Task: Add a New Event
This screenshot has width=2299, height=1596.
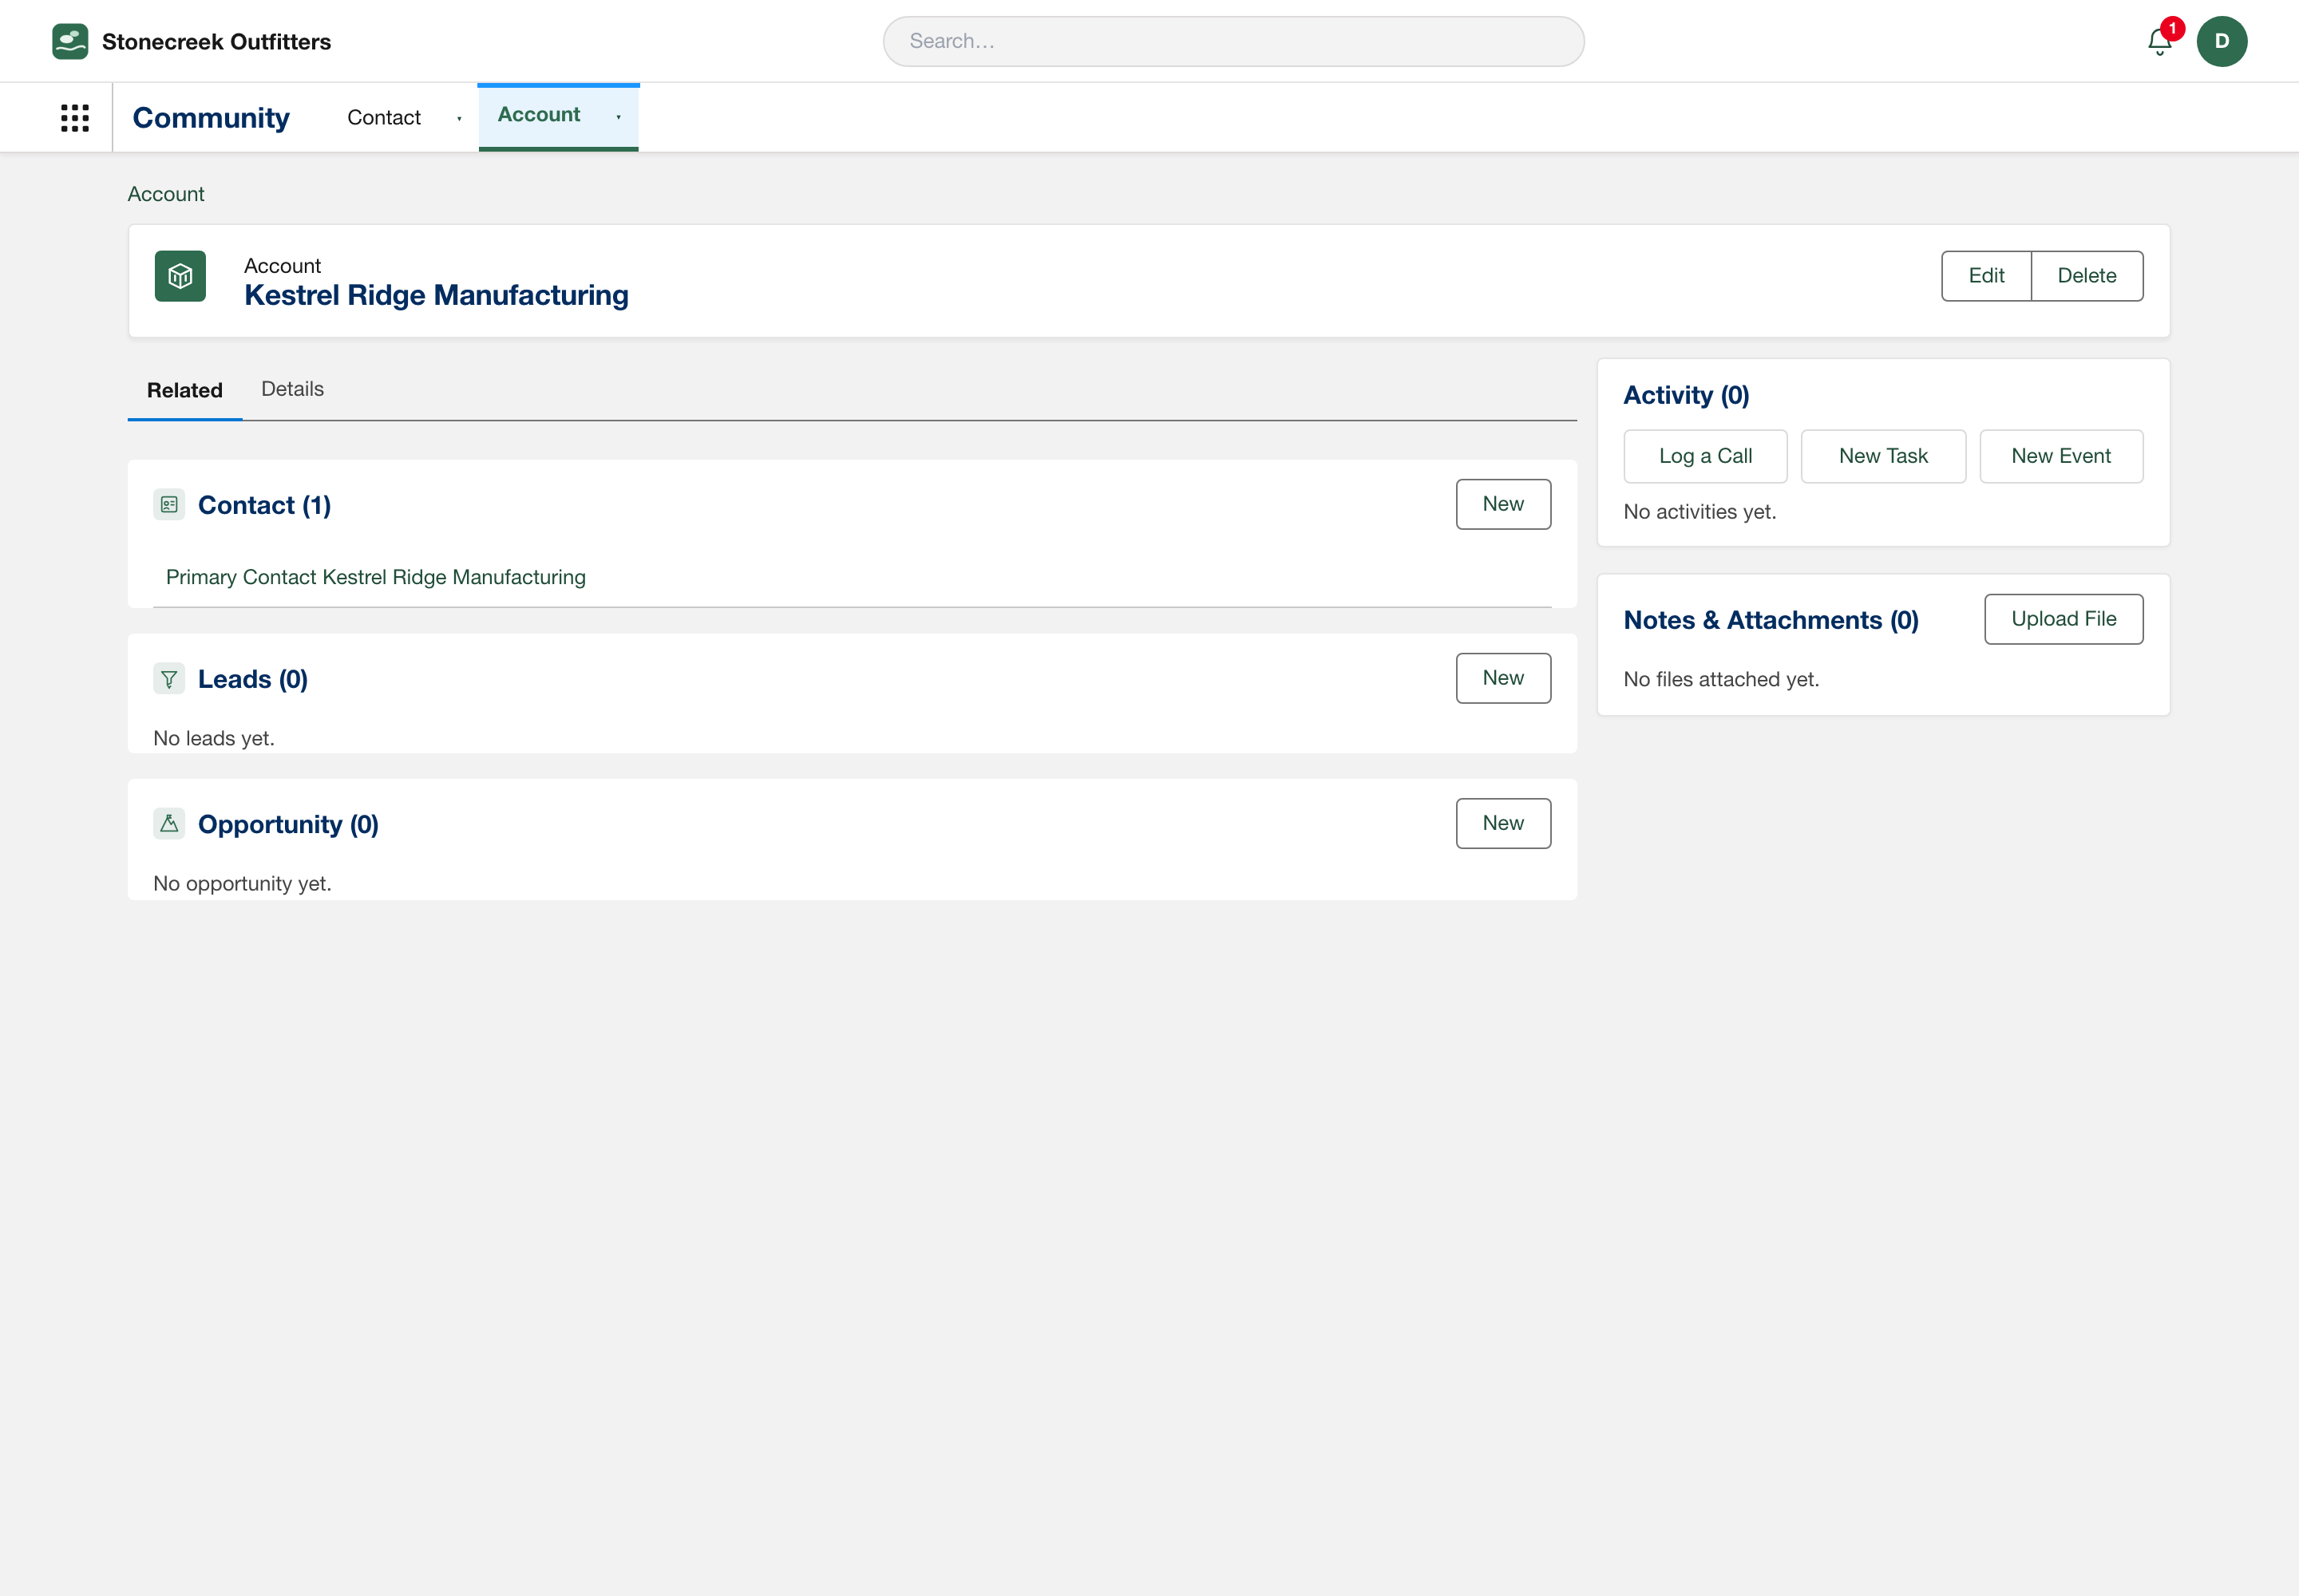Action: [x=2061, y=456]
